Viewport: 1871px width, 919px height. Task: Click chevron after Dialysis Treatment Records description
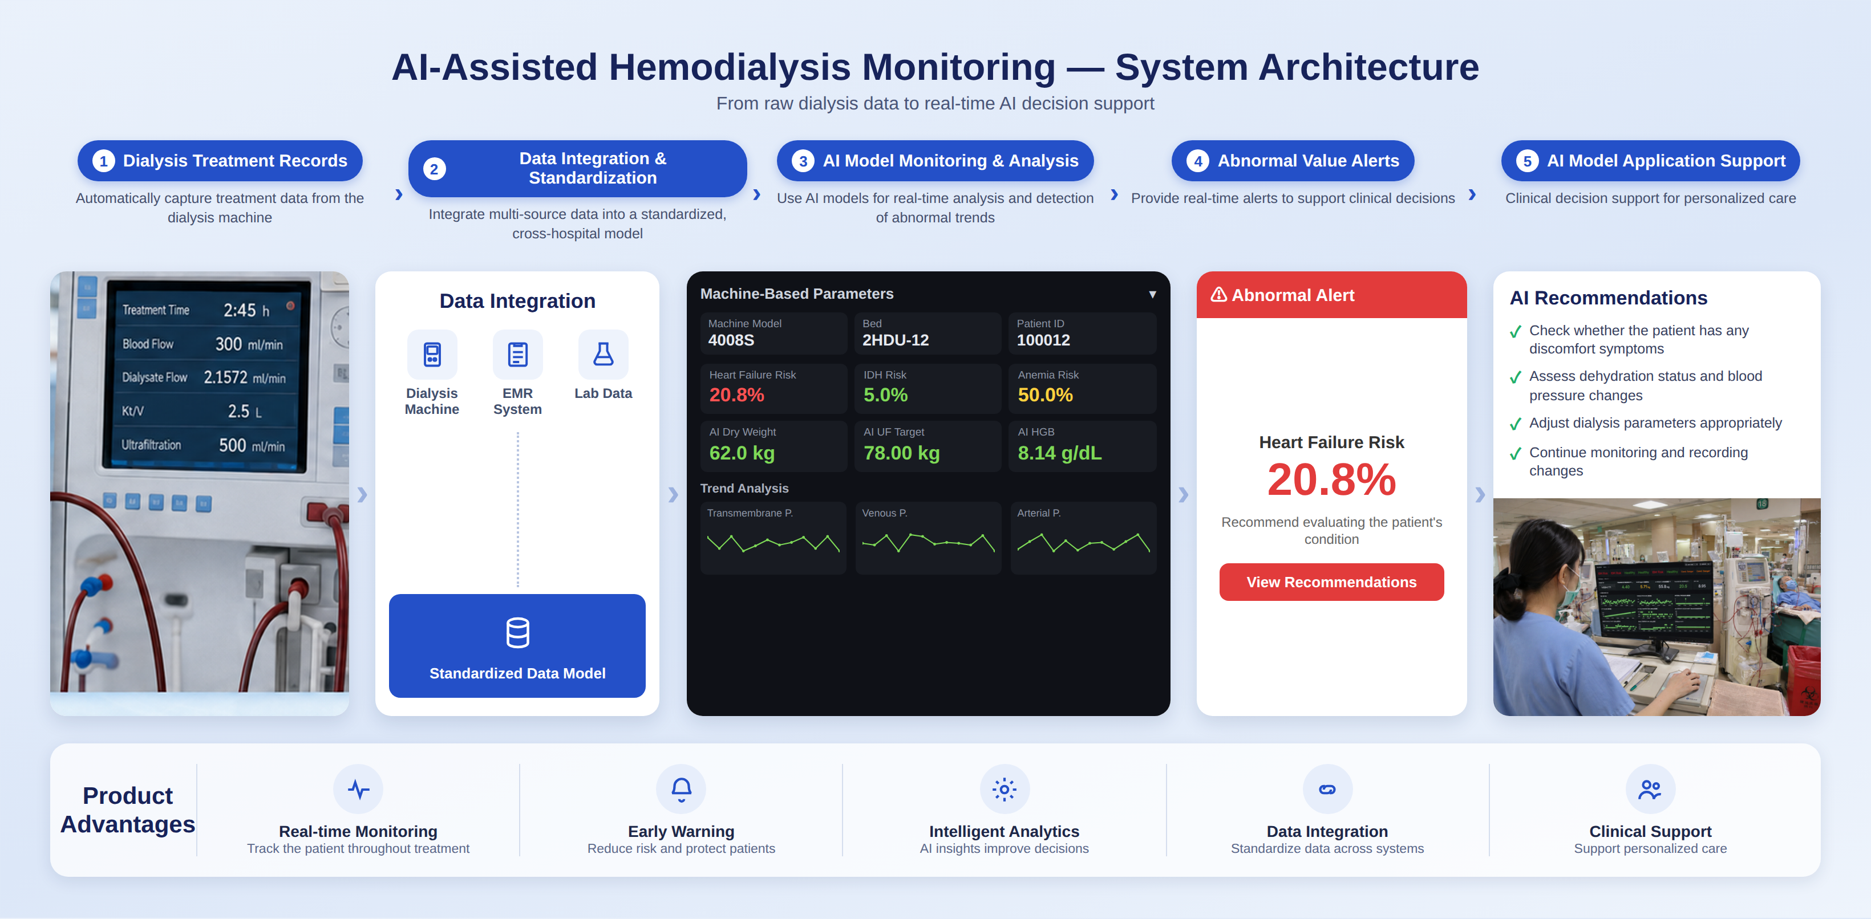click(398, 194)
